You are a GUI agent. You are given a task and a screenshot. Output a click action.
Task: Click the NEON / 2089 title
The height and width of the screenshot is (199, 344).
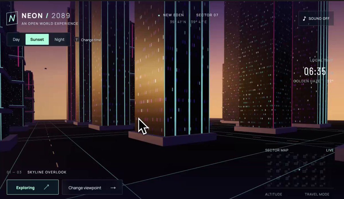(46, 16)
